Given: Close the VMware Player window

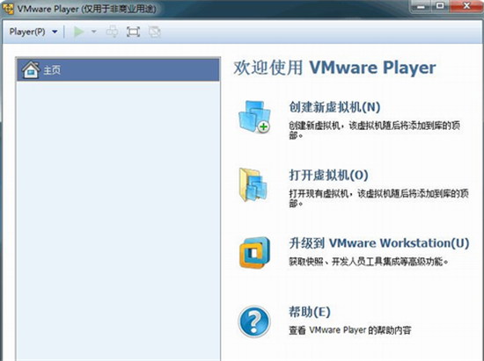Looking at the screenshot, I should click(x=466, y=6).
